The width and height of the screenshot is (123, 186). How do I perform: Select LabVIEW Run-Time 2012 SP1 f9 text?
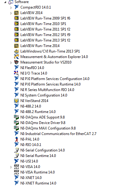pyautogui.click(x=45, y=35)
